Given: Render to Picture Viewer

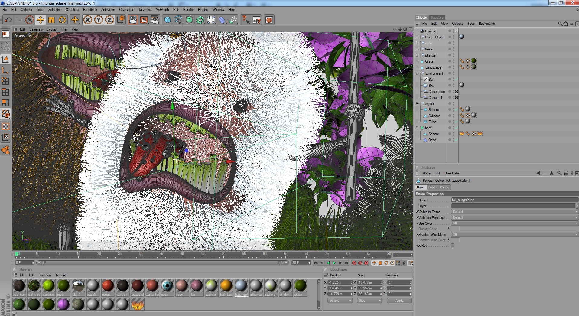Looking at the screenshot, I should point(144,20).
